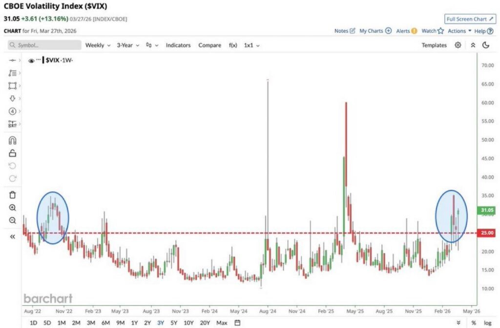Select the rectangle shape drawing tool
The width and height of the screenshot is (500, 328).
(x=13, y=86)
